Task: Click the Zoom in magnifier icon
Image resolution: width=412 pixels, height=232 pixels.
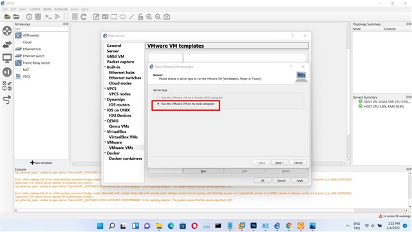Action: coord(149,17)
